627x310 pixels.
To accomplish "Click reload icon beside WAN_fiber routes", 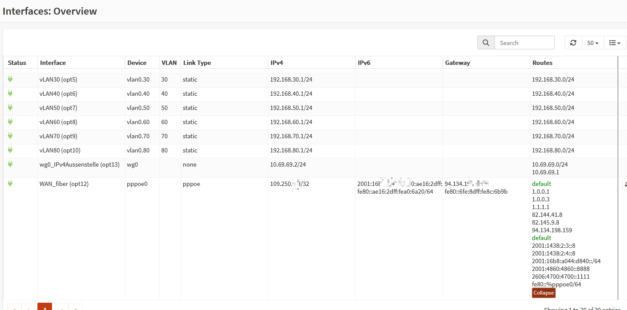I will [624, 184].
